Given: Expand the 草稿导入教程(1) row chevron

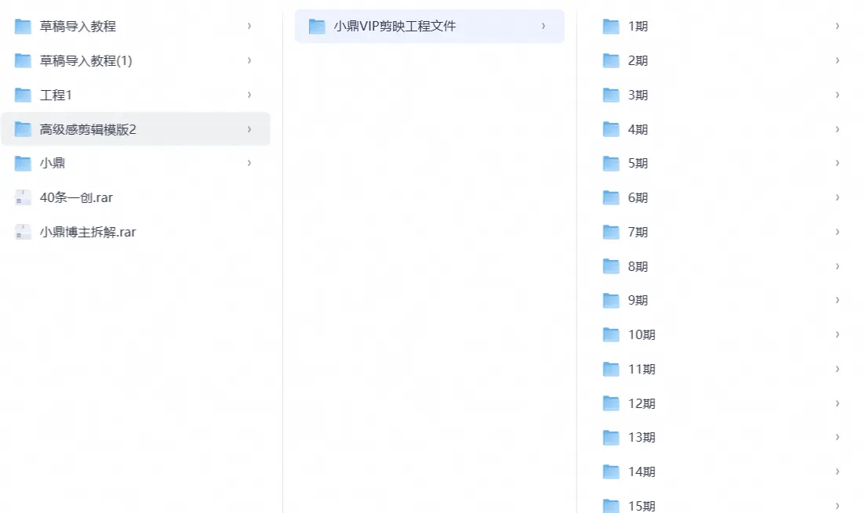Looking at the screenshot, I should coord(249,60).
